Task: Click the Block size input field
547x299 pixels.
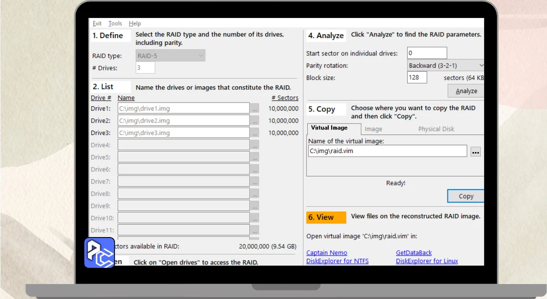Action: point(417,77)
